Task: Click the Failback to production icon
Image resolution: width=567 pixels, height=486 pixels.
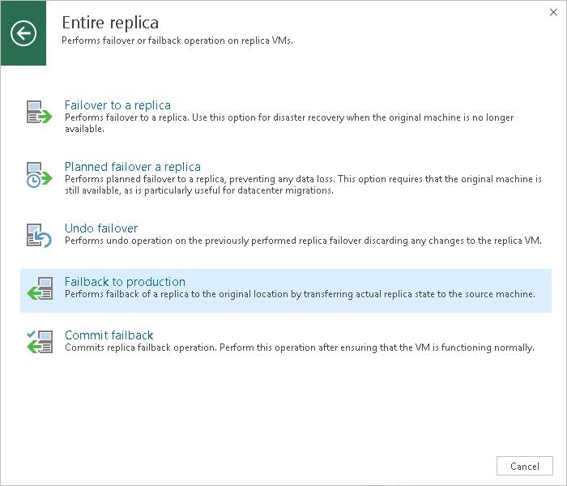Action: 39,289
